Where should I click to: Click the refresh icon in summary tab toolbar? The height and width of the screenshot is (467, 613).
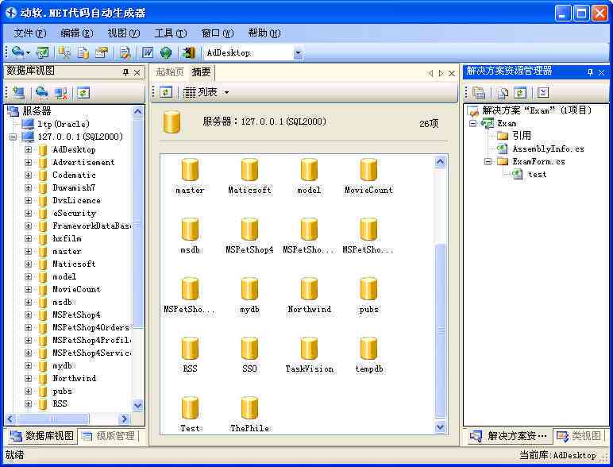(x=166, y=92)
